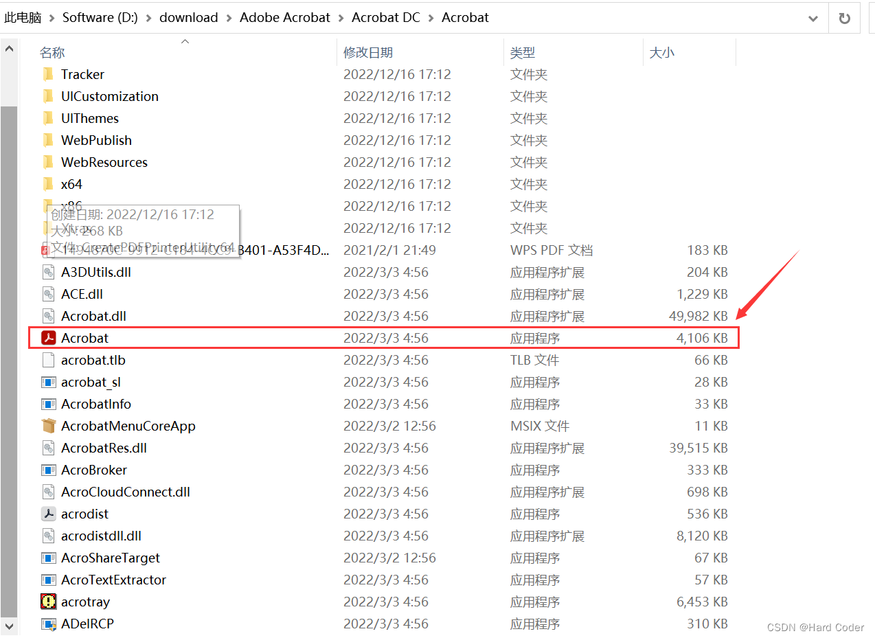875x638 pixels.
Task: Sort by the 名称 column header
Action: (x=52, y=52)
